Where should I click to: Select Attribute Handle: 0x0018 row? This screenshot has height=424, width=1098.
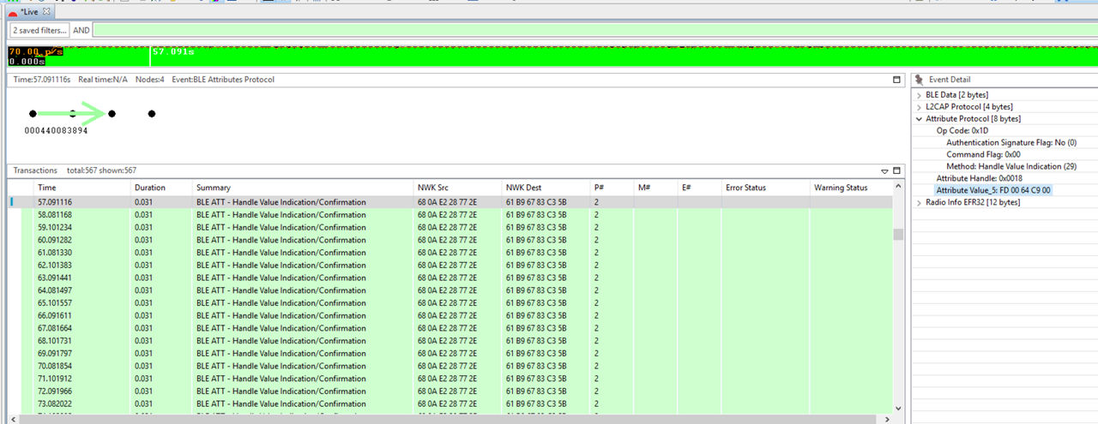[979, 178]
